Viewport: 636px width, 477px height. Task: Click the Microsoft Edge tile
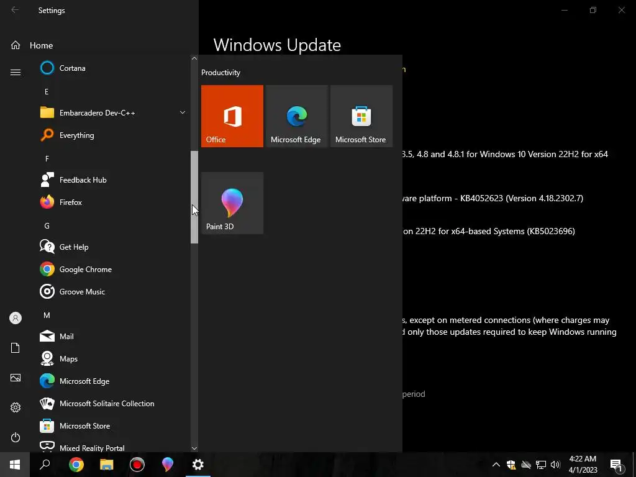[296, 116]
